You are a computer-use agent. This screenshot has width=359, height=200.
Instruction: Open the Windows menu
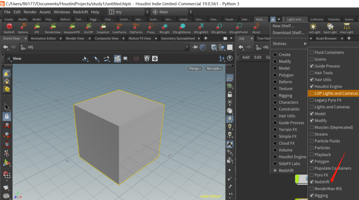point(62,12)
